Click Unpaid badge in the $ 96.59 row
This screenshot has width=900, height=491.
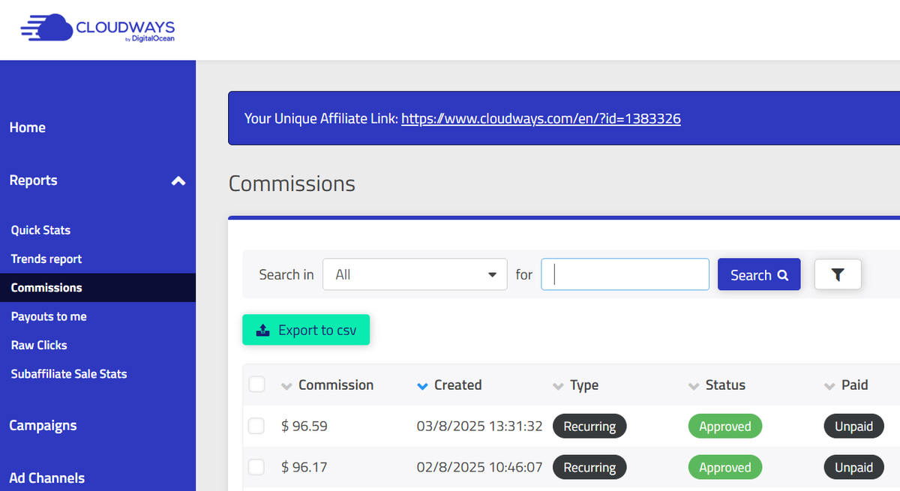coord(854,427)
